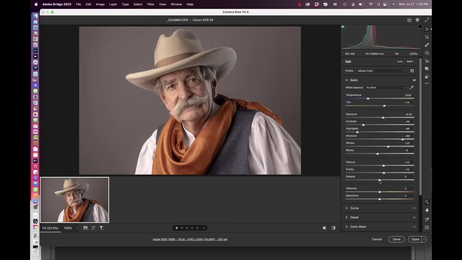Open the File menu

79,4
